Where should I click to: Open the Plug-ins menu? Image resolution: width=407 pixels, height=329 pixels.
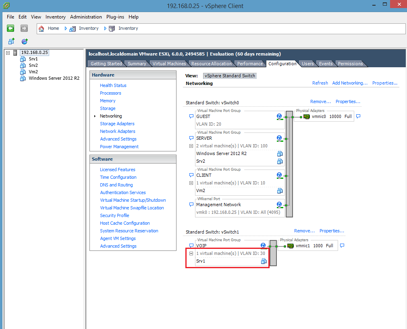(115, 17)
